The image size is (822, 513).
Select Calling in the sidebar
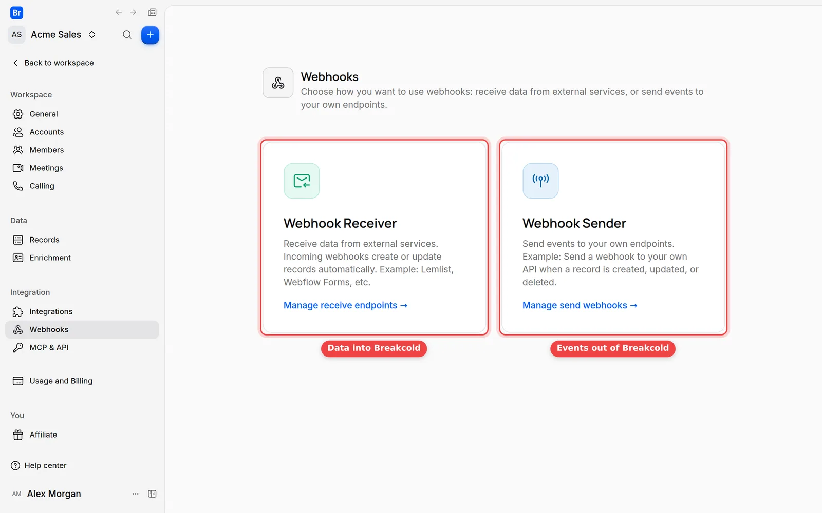point(82,186)
